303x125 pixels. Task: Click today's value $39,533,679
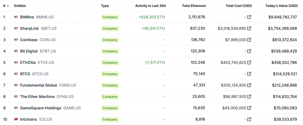coord(285,119)
